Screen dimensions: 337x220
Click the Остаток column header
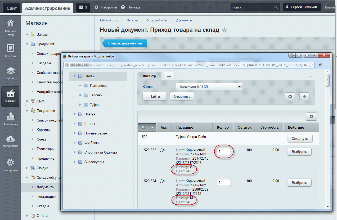[x=244, y=127]
